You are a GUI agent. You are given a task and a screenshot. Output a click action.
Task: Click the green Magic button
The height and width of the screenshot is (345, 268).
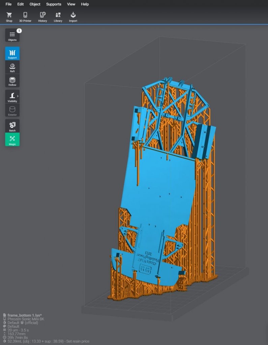[x=12, y=139]
